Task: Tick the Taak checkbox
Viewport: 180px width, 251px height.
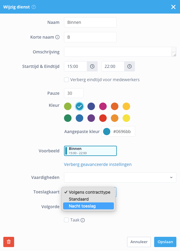Action: [66, 220]
